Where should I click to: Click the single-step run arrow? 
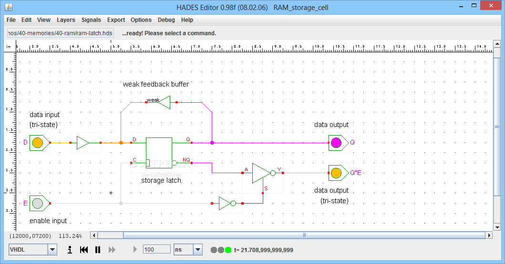point(135,250)
